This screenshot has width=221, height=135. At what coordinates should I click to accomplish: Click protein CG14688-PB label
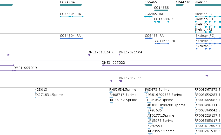pyautogui.click(x=165, y=41)
